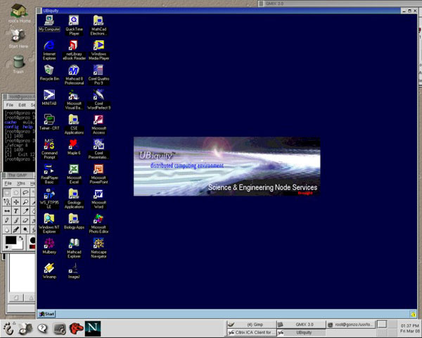Select GIMP free select lasso tool

[25, 193]
